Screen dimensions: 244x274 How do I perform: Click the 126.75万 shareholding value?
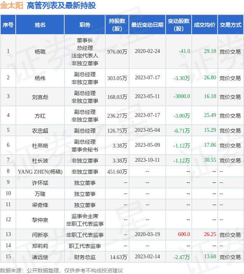(x=117, y=131)
